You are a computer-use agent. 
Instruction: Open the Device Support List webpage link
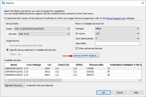coord(115,18)
